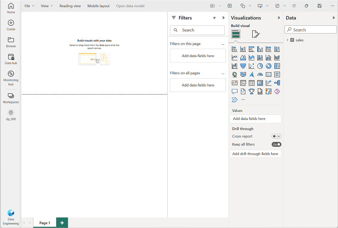This screenshot has height=228, width=338.
Task: Collapse the Data pane
Action: tap(333, 18)
